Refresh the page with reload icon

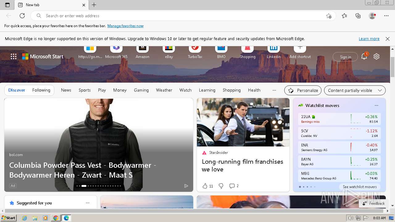pyautogui.click(x=22, y=16)
